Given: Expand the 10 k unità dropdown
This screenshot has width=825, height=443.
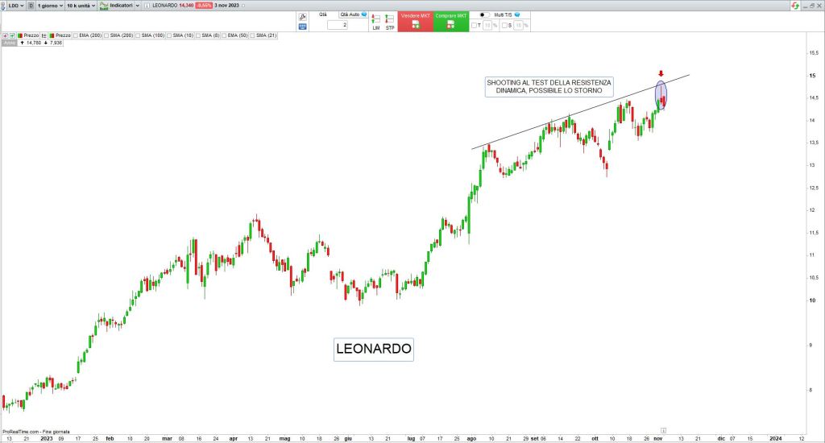Looking at the screenshot, I should 81,6.
